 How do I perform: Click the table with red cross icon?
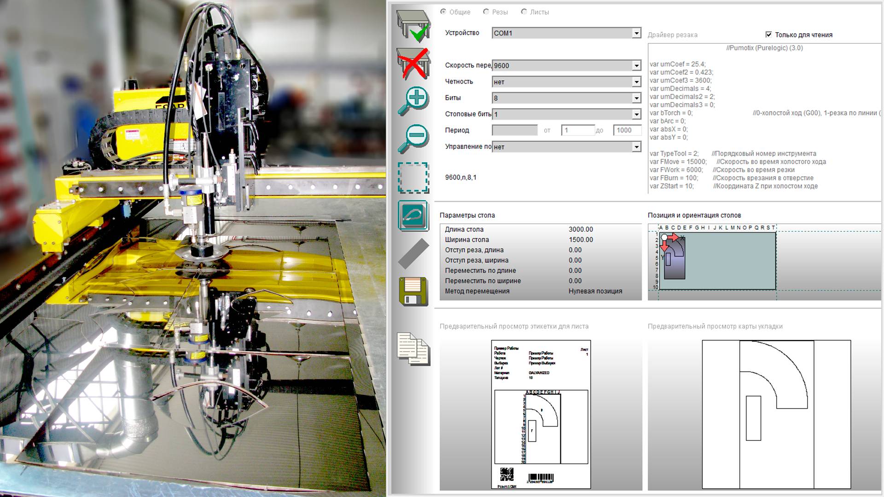(413, 64)
